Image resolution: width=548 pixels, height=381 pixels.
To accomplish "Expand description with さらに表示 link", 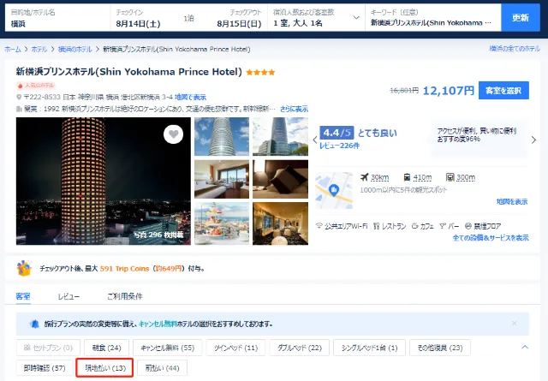I will coord(294,109).
